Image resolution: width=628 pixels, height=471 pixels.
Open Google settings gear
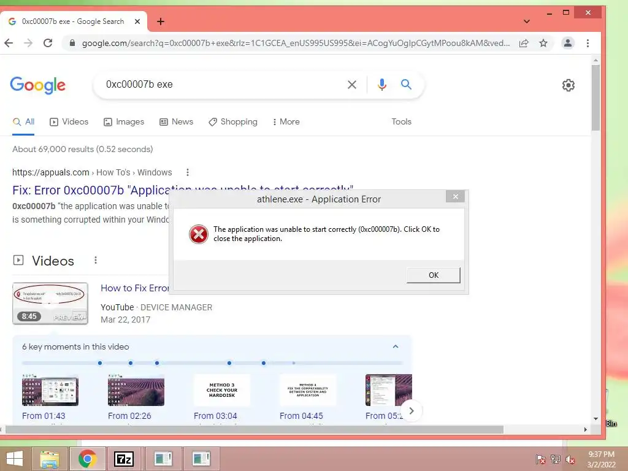tap(569, 85)
